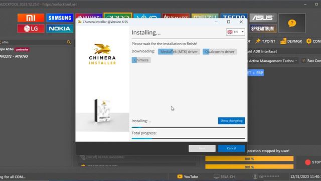321x181 pixels.
Task: Open the YouTube link in status bar
Action: (x=188, y=176)
